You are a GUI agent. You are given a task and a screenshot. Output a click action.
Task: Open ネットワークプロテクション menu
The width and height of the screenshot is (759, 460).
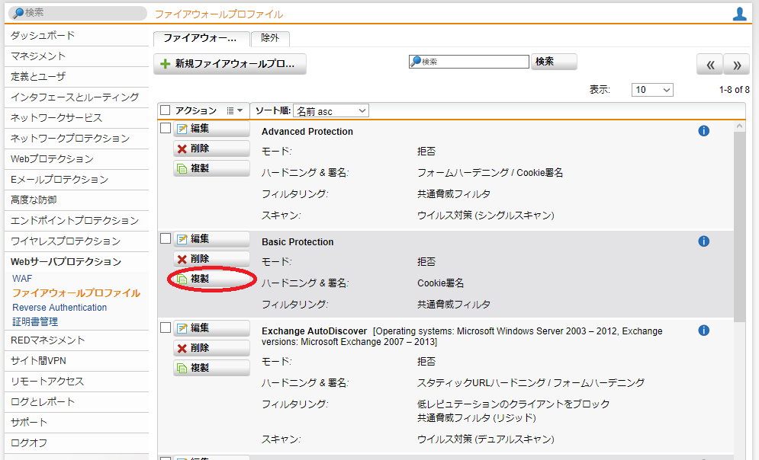[x=76, y=139]
